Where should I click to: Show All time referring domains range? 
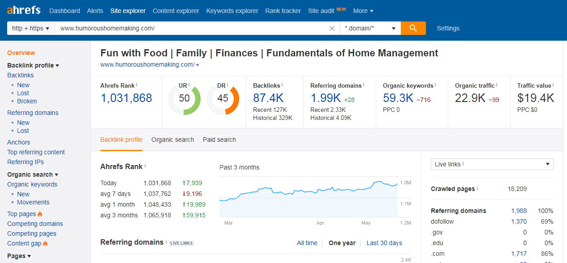tap(307, 243)
